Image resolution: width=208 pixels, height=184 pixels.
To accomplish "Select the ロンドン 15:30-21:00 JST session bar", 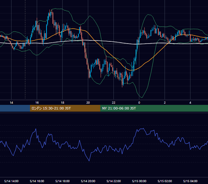I will 65,108.
